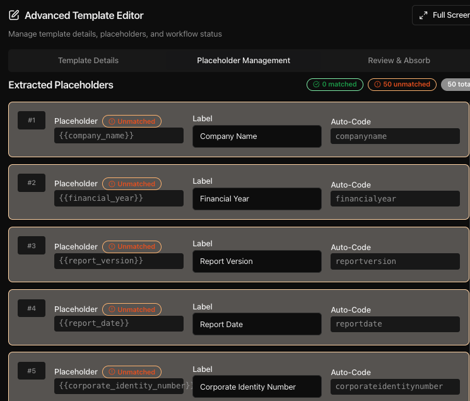Go to the Review & Absorb tab

[x=399, y=61]
